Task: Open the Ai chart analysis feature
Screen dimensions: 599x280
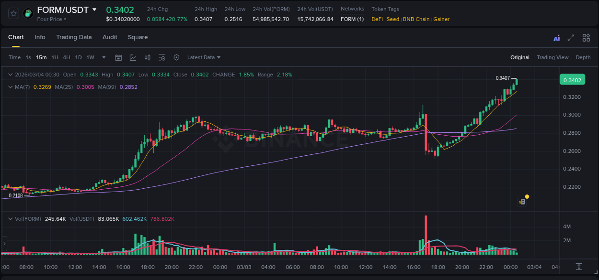Action: (556, 37)
